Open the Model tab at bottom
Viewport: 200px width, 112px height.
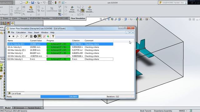(7, 108)
